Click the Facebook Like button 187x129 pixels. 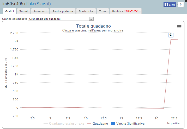pyautogui.click(x=170, y=4)
